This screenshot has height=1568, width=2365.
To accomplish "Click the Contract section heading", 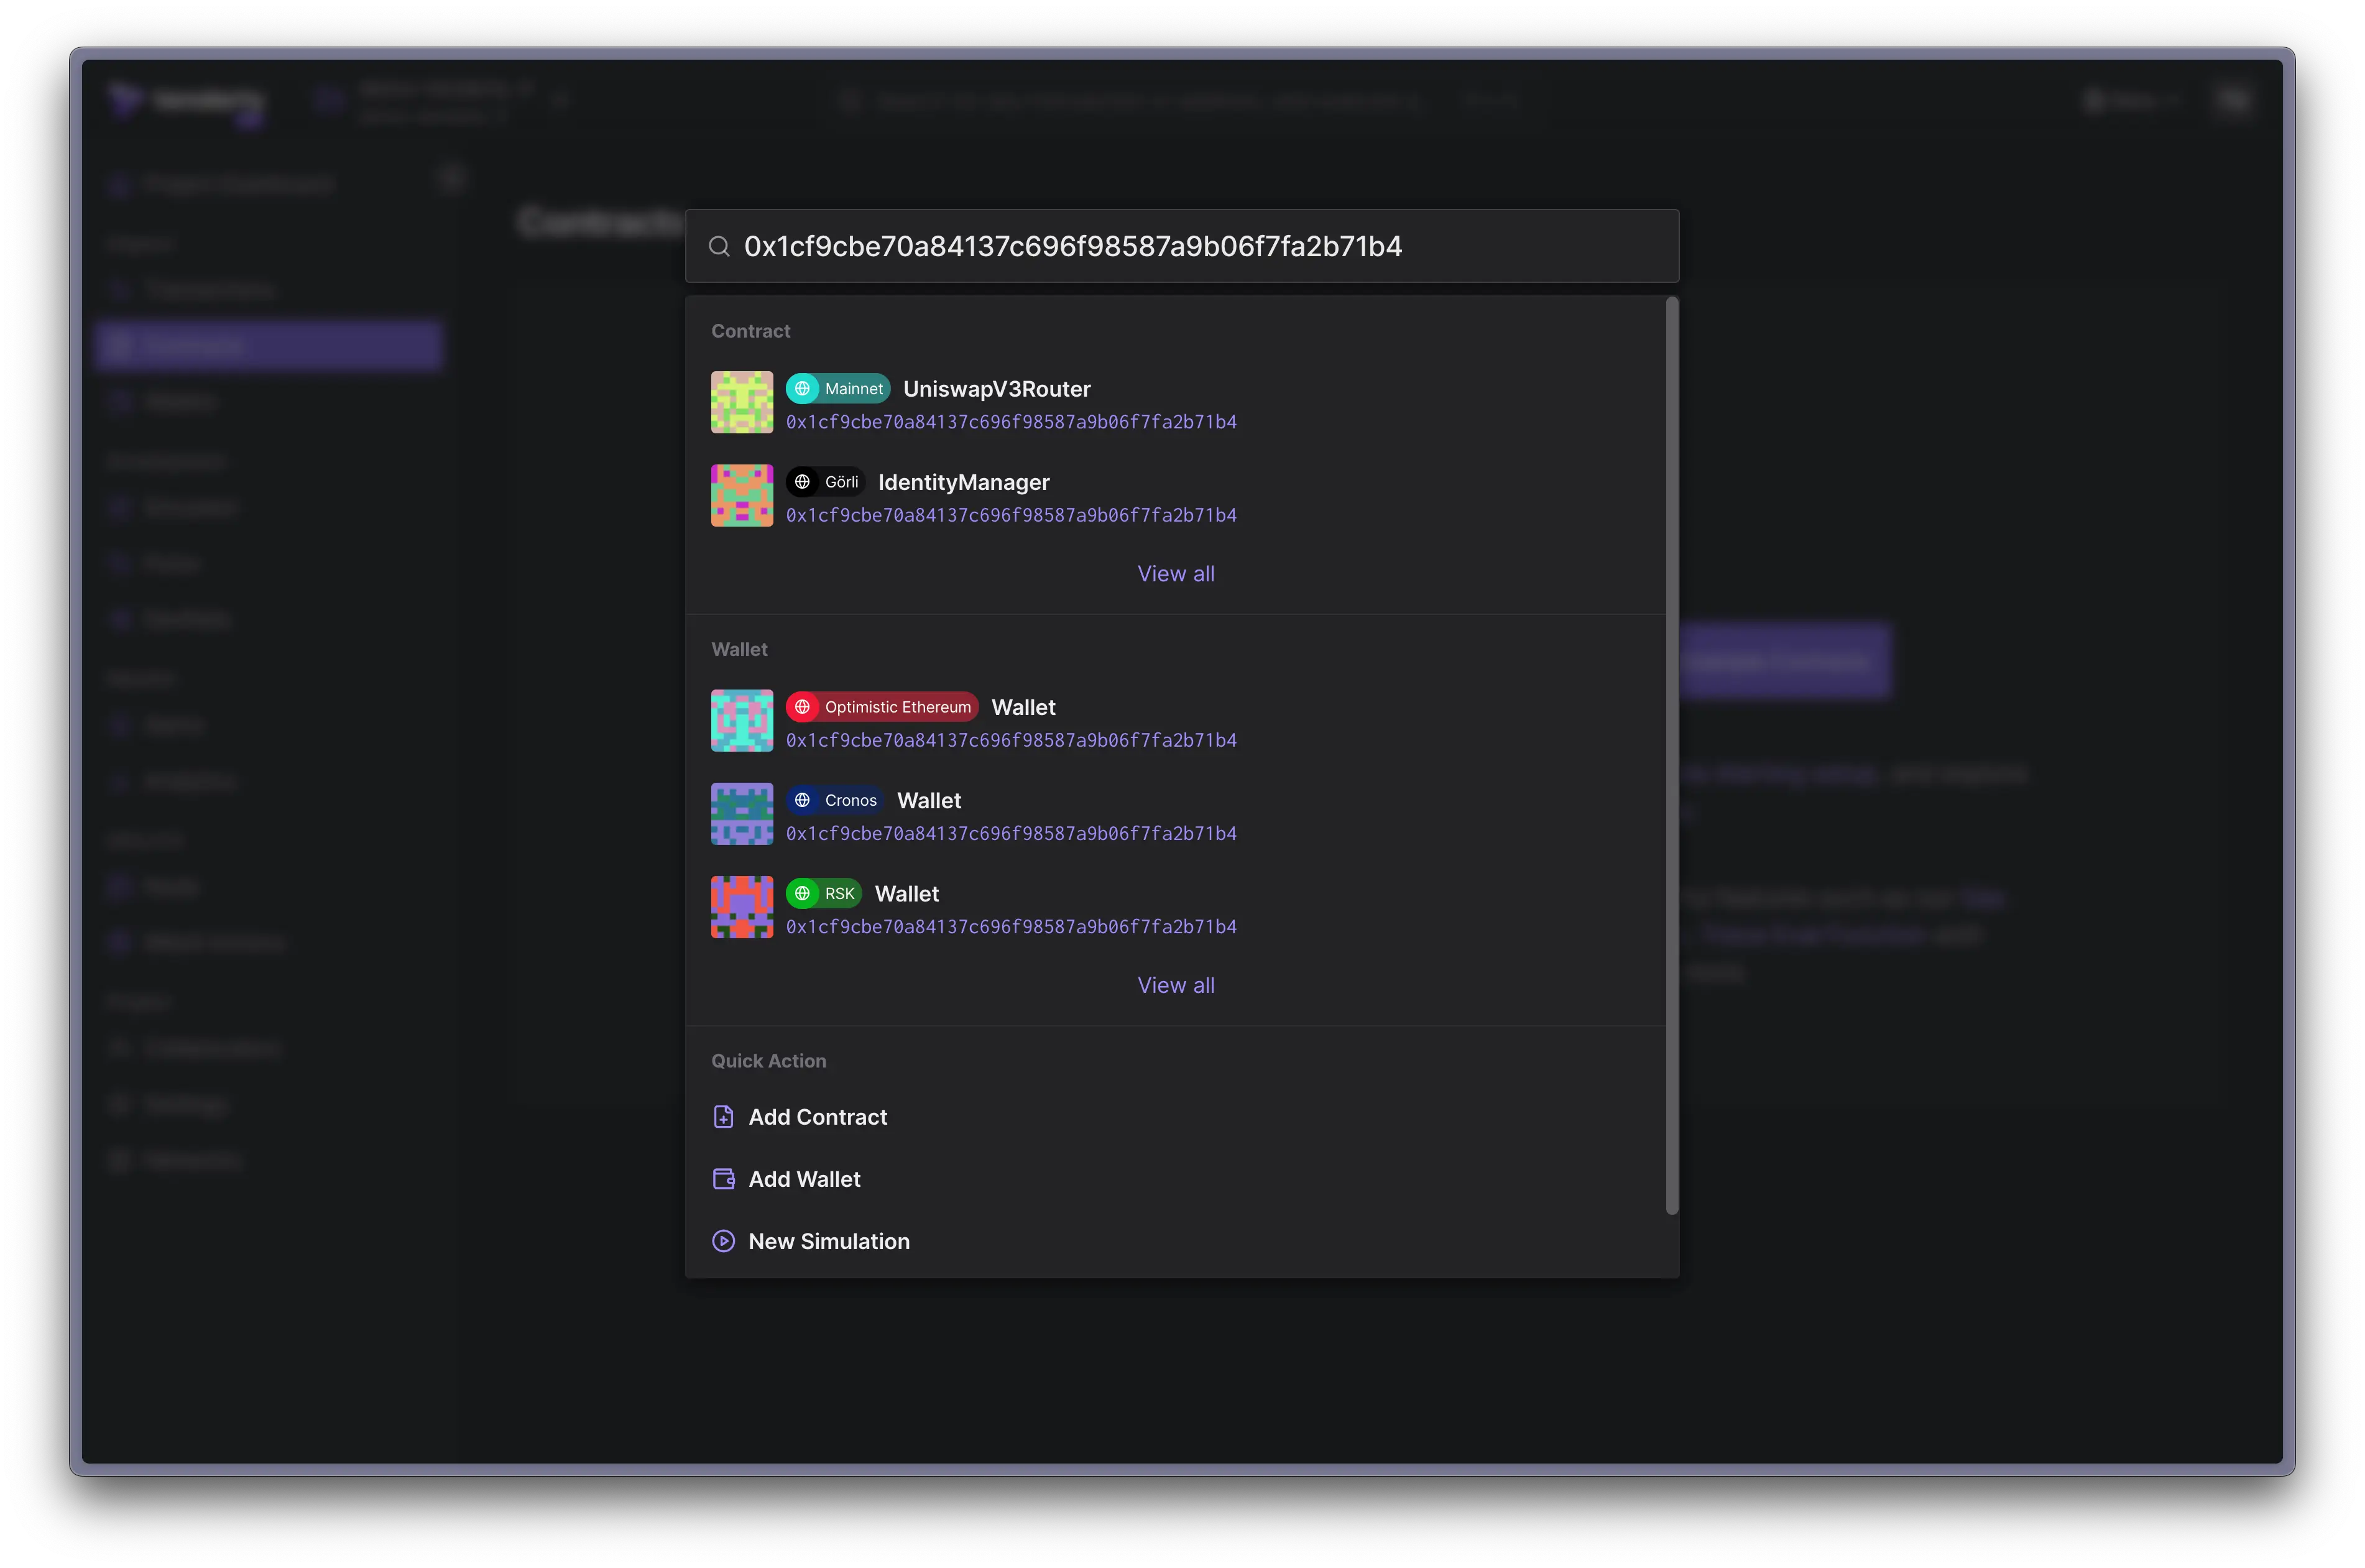I will point(750,330).
